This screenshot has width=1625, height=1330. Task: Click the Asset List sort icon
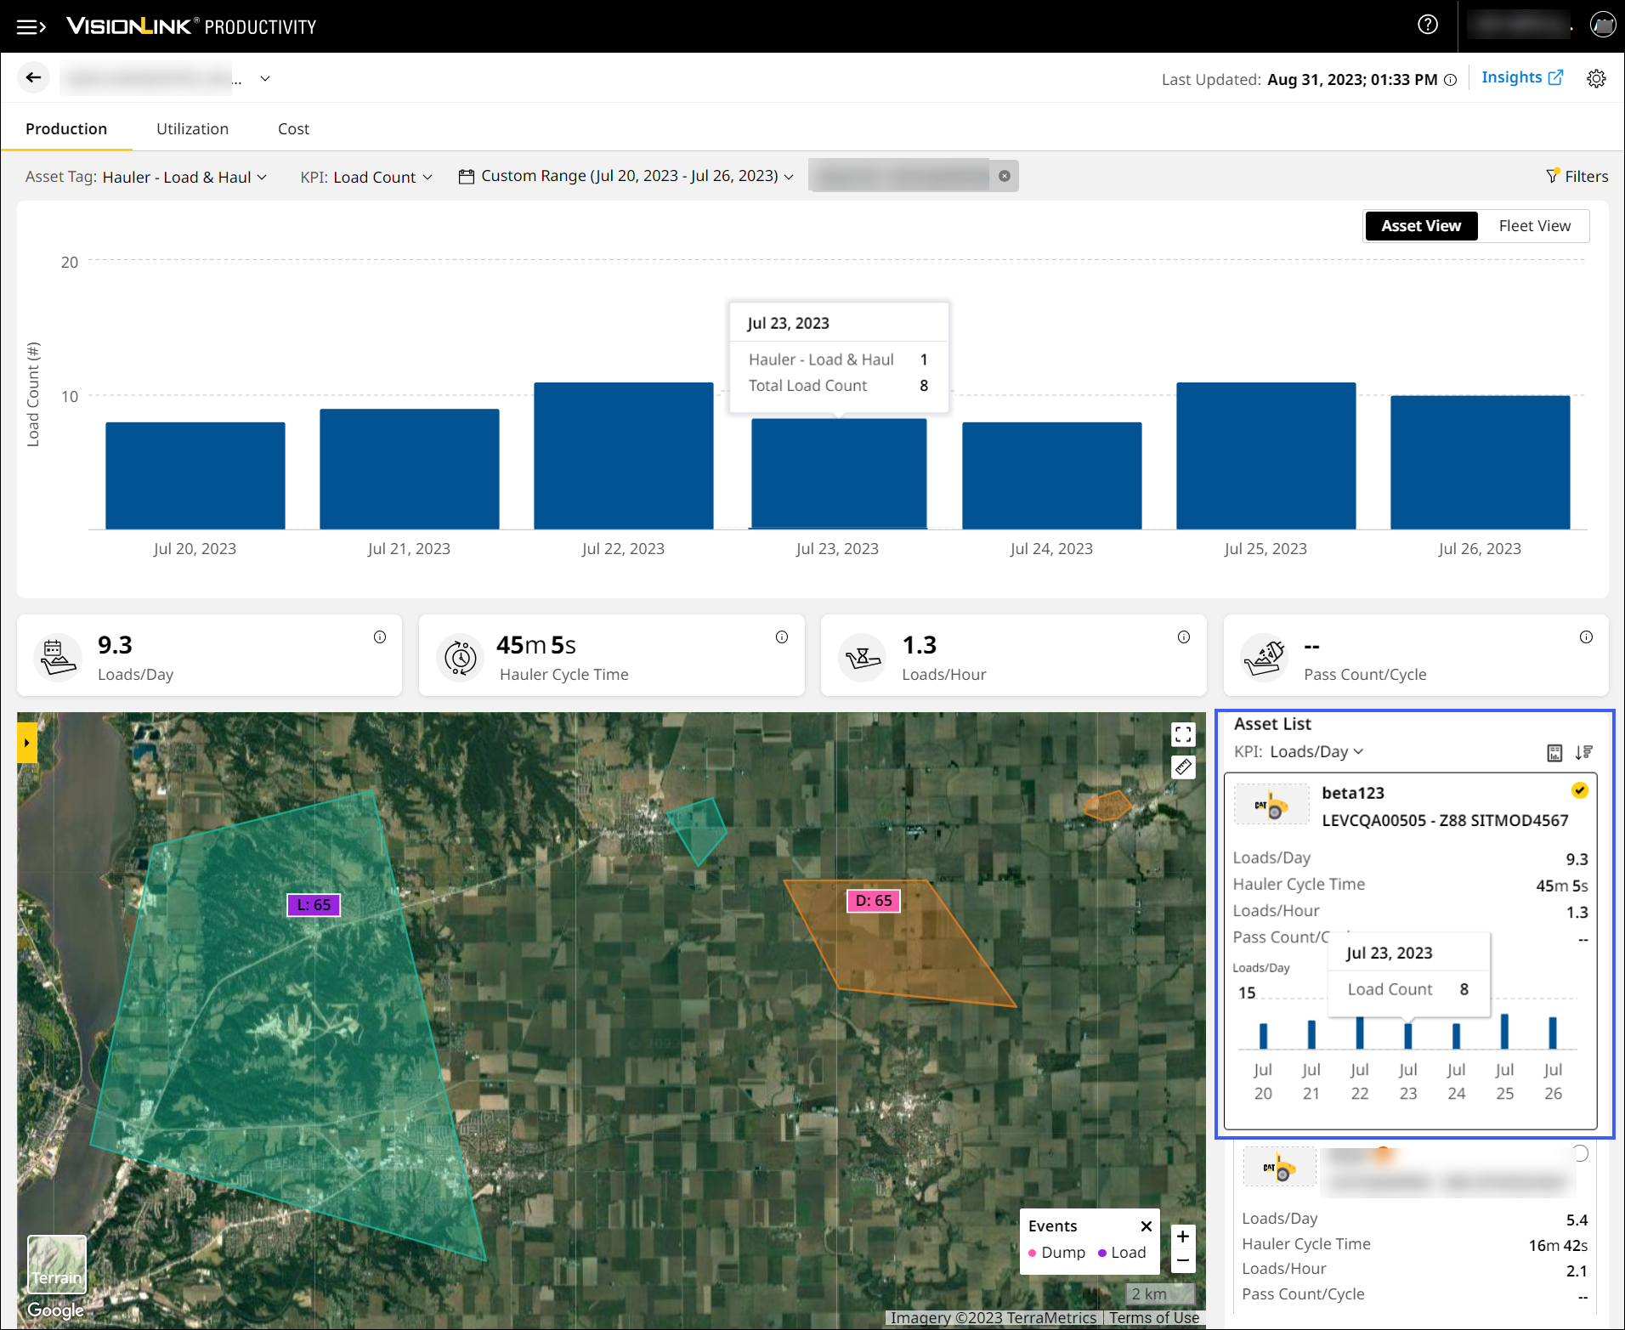(1583, 752)
